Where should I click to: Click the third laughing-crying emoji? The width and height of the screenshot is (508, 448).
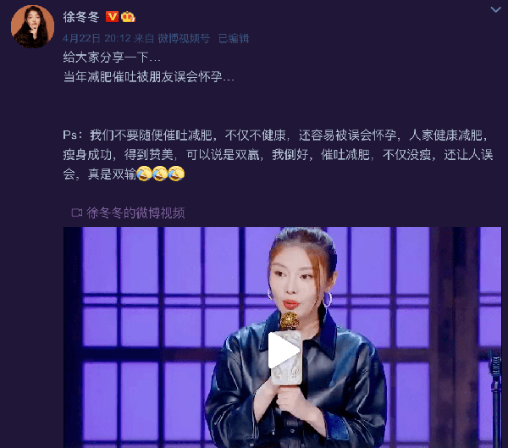(177, 174)
